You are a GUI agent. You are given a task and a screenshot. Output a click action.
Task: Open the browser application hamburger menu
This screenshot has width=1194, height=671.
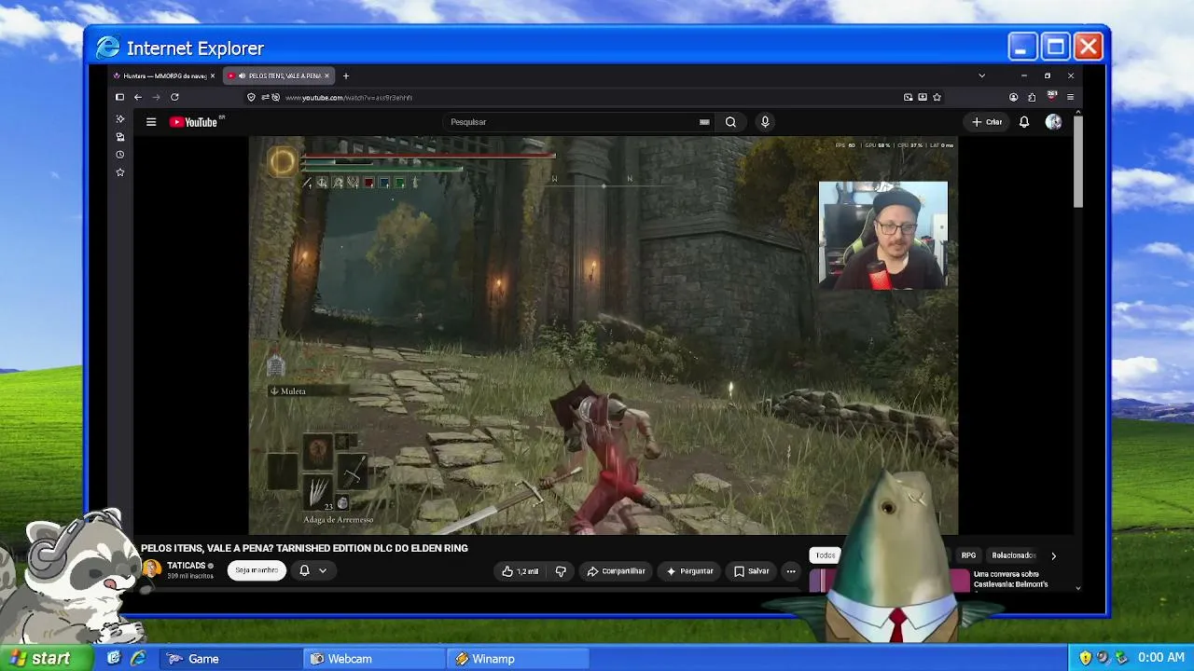pos(1070,97)
